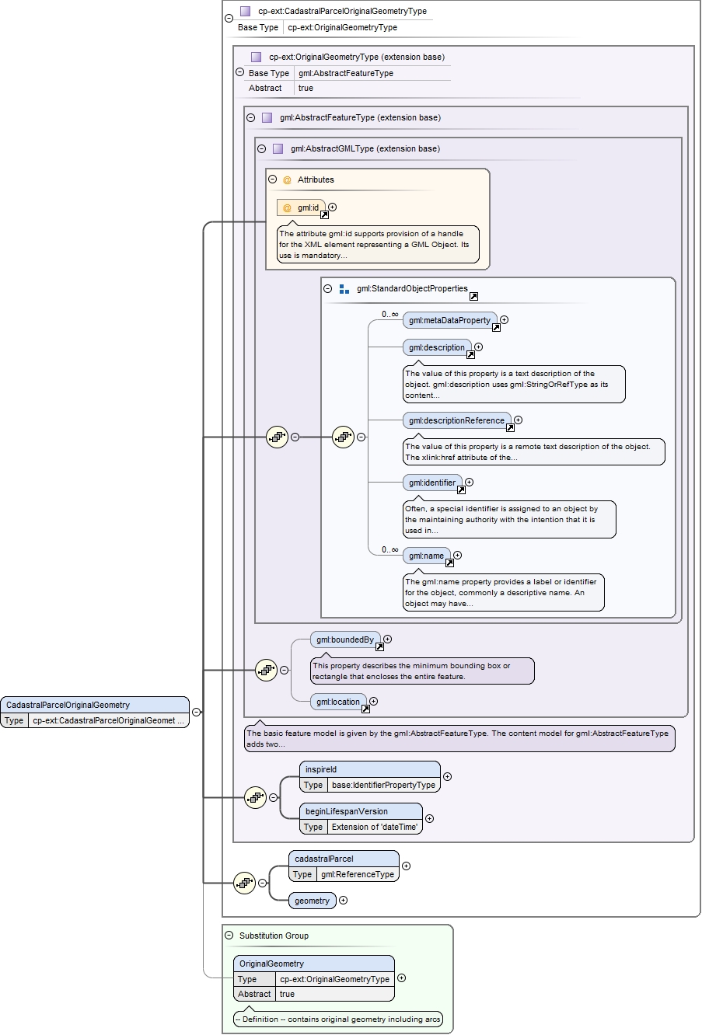Collapse the Attributes section
This screenshot has width=702, height=1035.
point(272,179)
